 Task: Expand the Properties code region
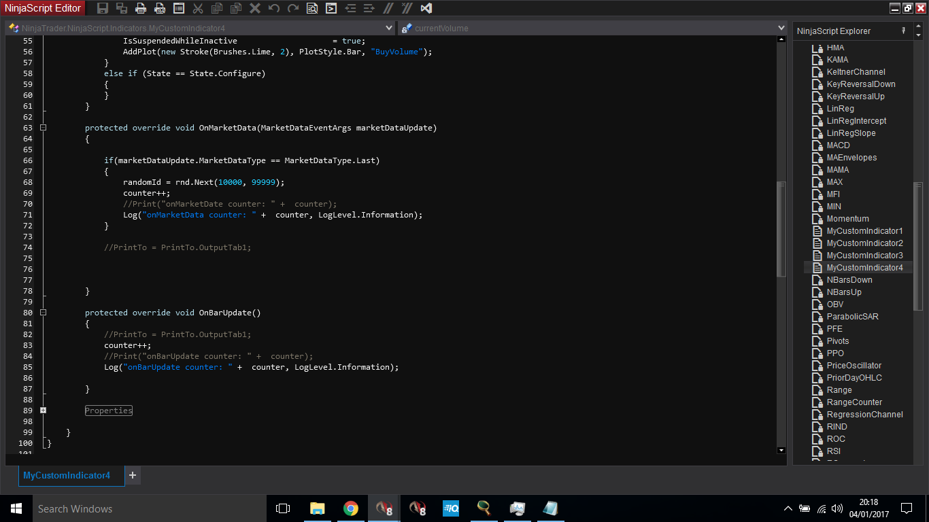43,411
